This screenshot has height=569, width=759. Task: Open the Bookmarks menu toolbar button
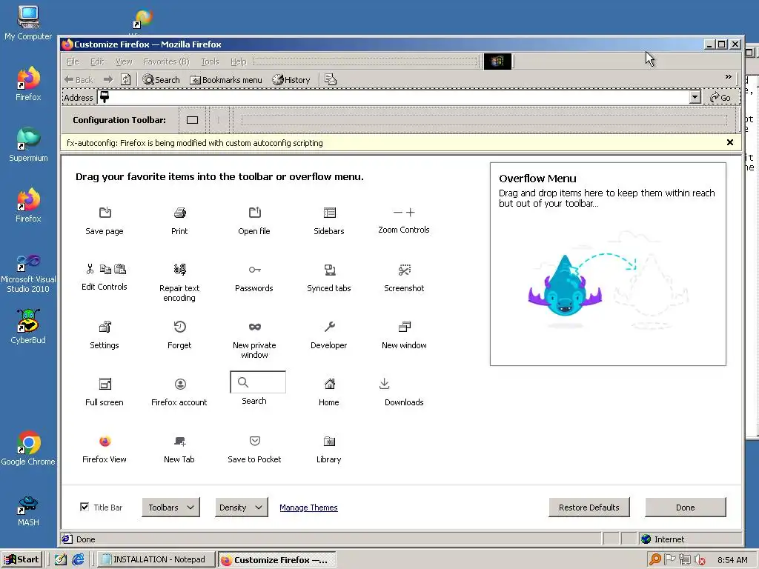click(x=226, y=80)
